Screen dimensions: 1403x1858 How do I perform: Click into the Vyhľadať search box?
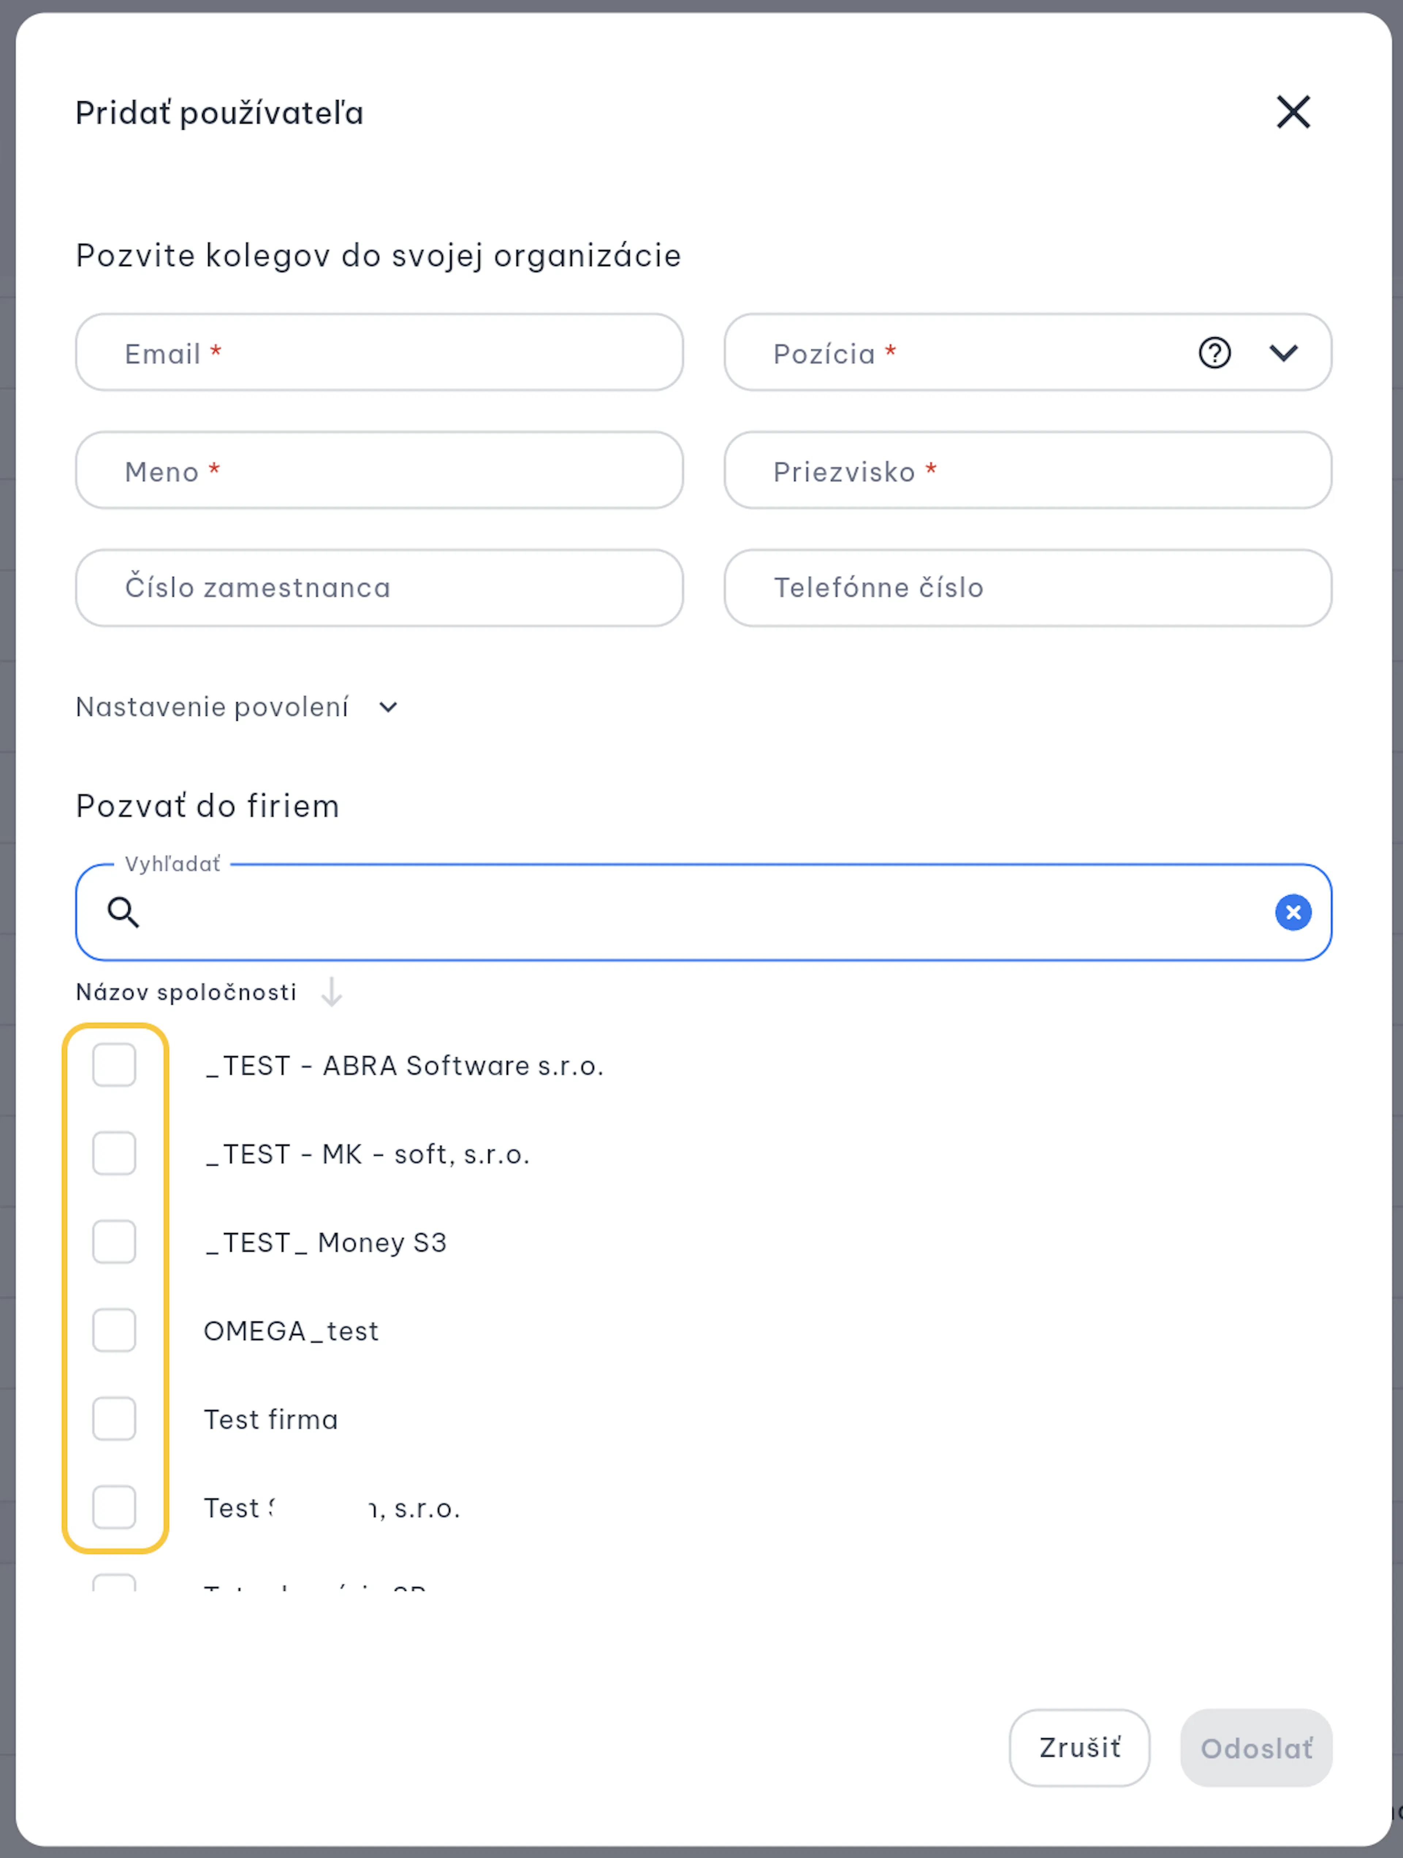pos(704,912)
